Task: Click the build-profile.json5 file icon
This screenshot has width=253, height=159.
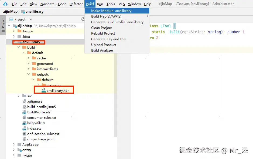Action: tap(24, 107)
